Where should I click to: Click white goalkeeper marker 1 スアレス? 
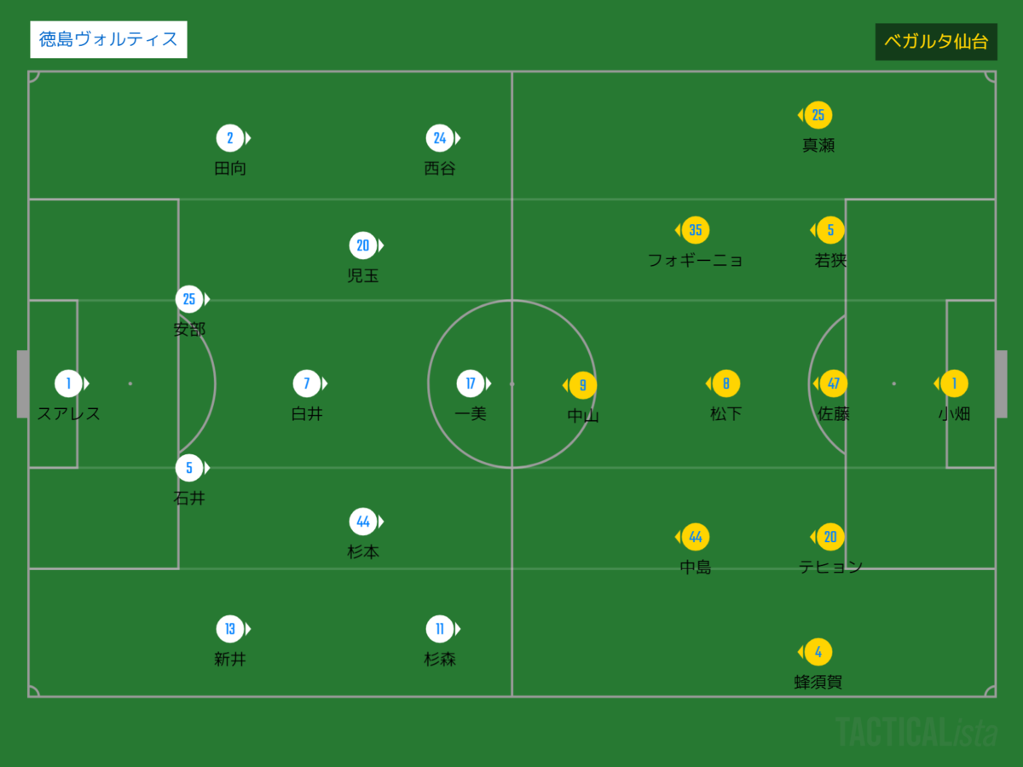click(69, 383)
